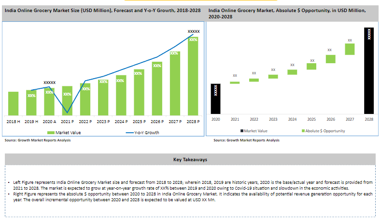Screen dimensions: 381x222
Task: Select the 2026 P green bar
Action: point(157,89)
